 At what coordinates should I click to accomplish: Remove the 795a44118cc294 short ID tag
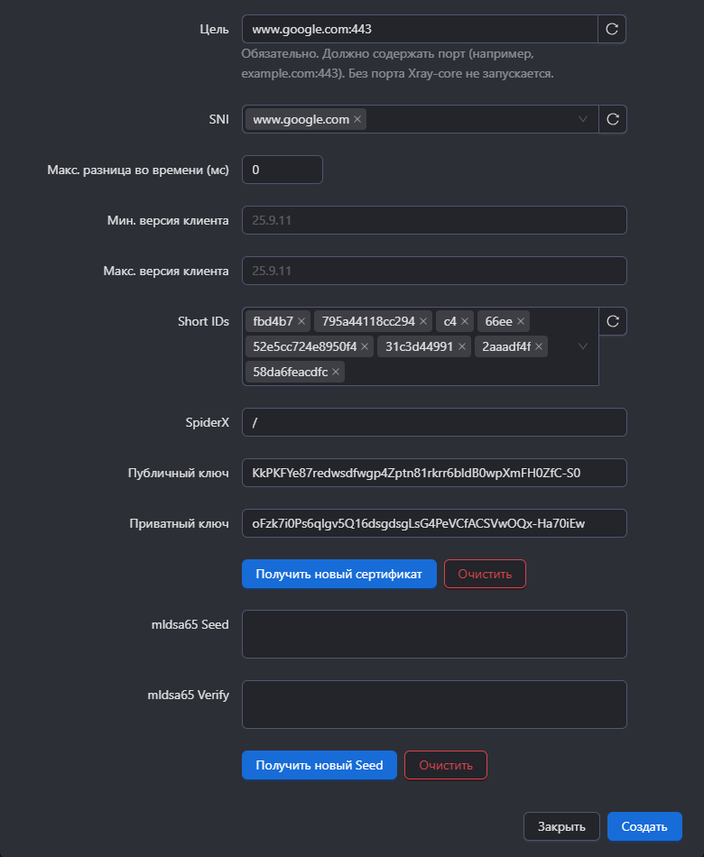(x=423, y=321)
